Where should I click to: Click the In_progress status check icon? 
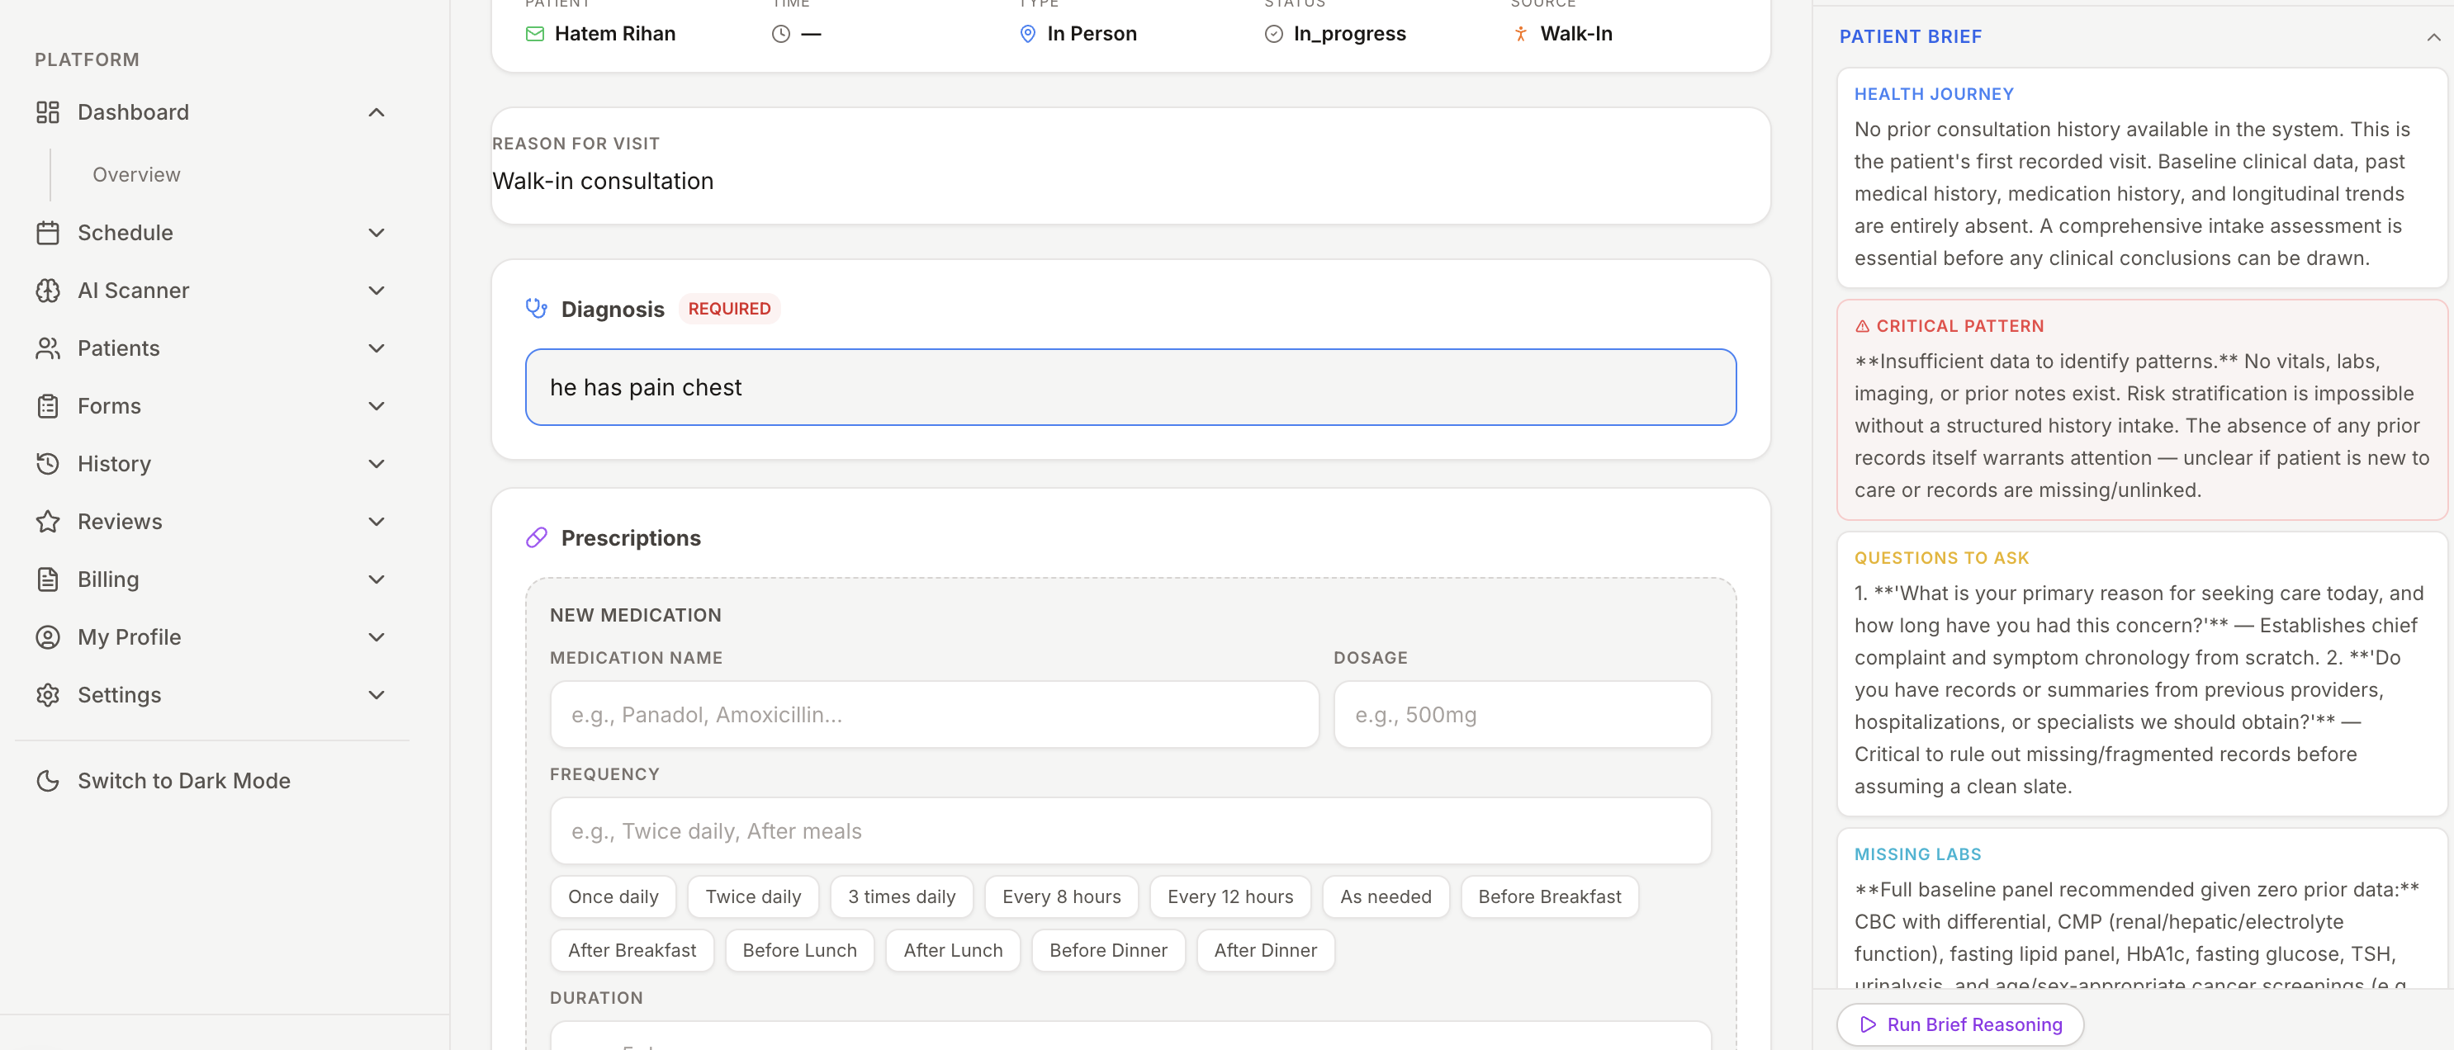(1272, 35)
